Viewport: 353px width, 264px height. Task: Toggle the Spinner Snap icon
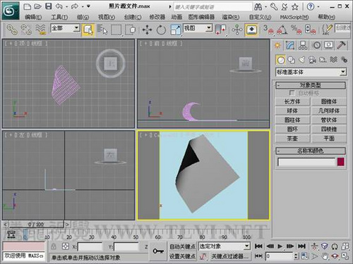[x=311, y=30]
